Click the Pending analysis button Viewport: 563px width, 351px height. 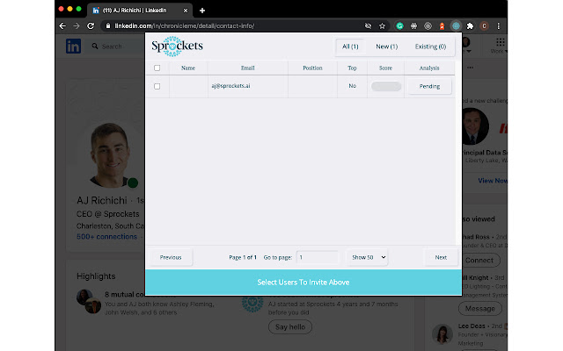pyautogui.click(x=429, y=86)
